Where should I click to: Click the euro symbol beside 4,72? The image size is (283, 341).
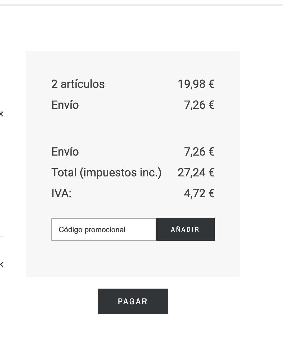coord(211,193)
